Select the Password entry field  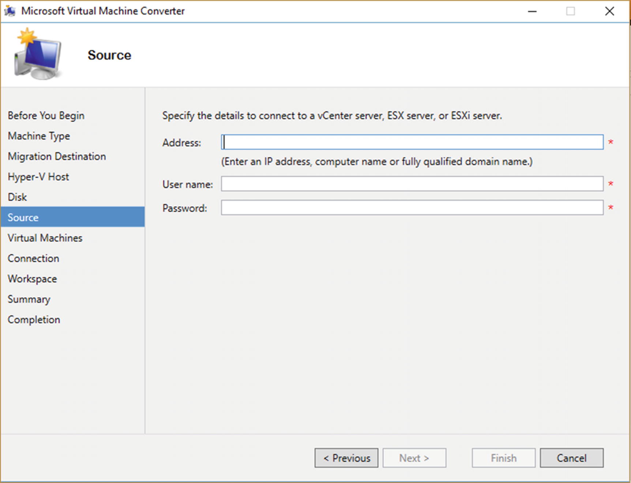click(412, 207)
